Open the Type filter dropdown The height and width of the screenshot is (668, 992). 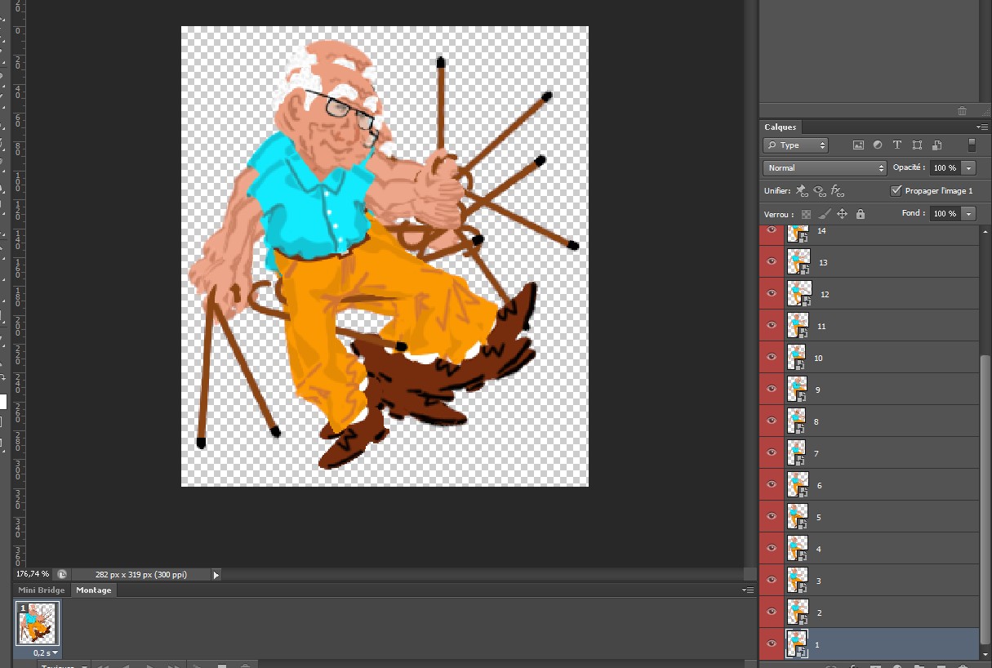[795, 145]
